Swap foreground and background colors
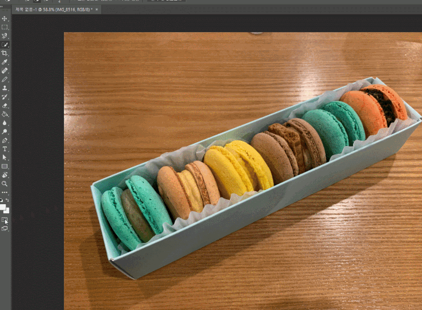Image resolution: width=422 pixels, height=310 pixels. tap(7, 200)
